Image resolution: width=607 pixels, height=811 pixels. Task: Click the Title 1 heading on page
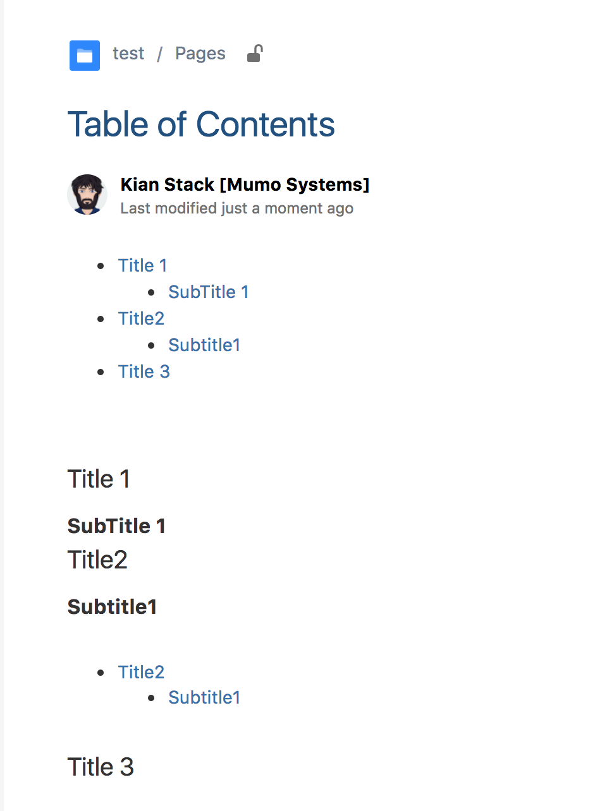point(99,479)
